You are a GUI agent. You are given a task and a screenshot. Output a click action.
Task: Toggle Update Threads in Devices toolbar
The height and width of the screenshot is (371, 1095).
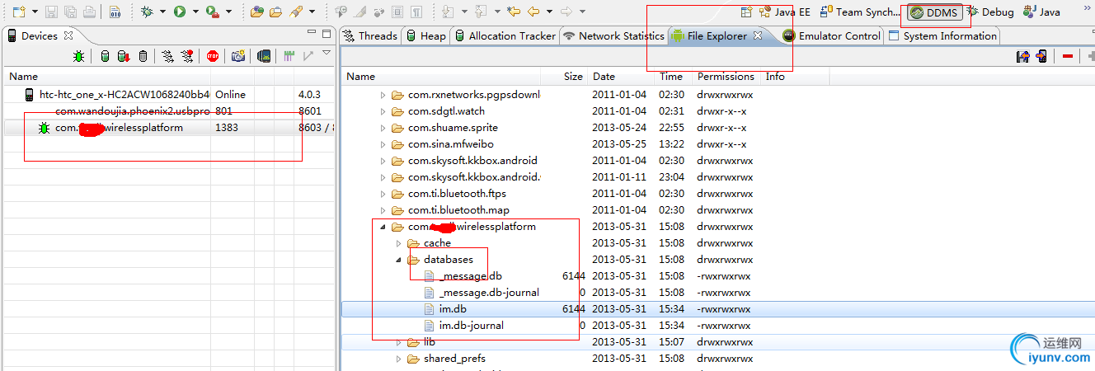(167, 56)
